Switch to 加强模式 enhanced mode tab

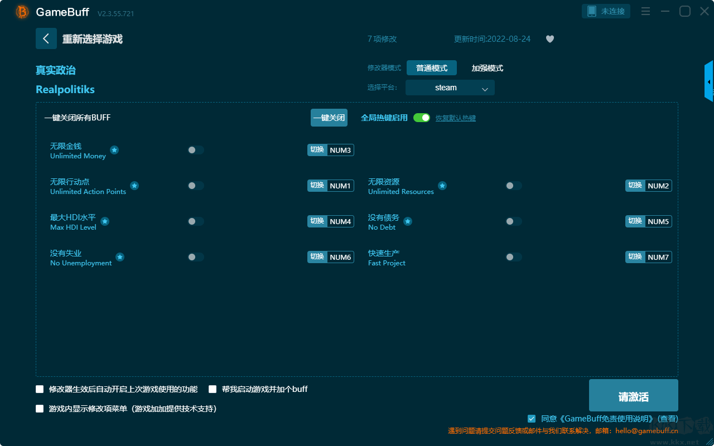click(488, 68)
